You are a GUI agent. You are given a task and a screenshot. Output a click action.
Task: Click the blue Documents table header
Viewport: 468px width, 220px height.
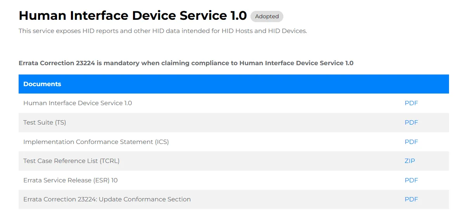(234, 84)
